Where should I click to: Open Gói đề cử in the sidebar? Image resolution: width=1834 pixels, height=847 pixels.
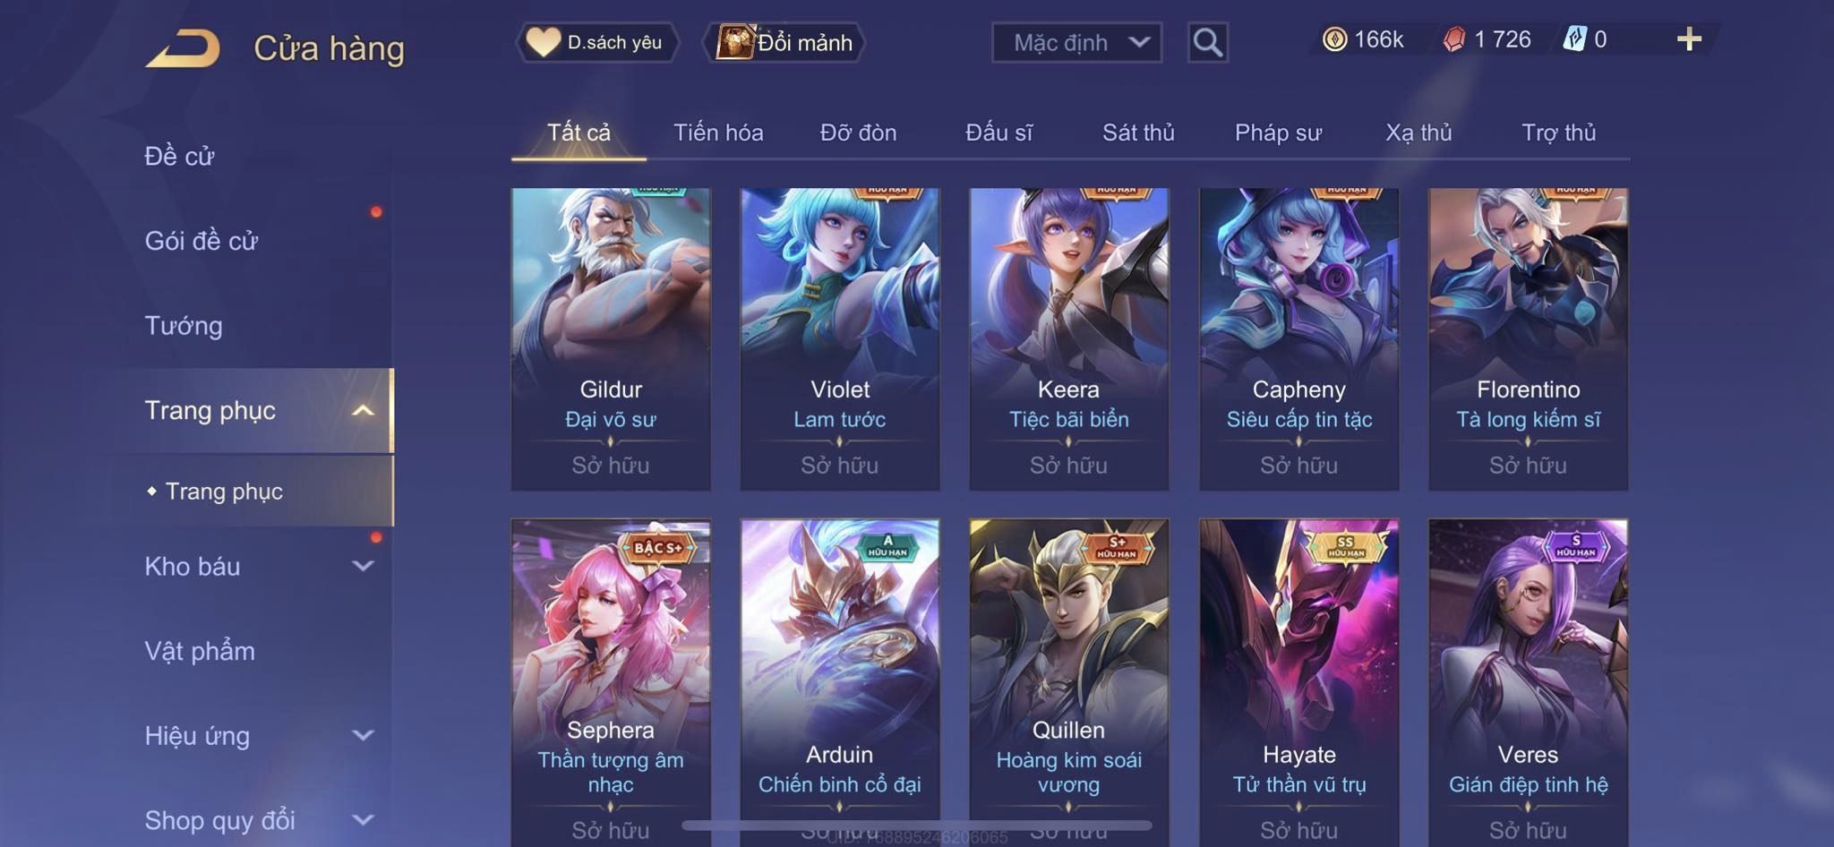click(201, 241)
